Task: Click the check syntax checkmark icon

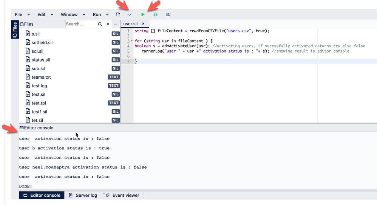Action: coord(130,15)
